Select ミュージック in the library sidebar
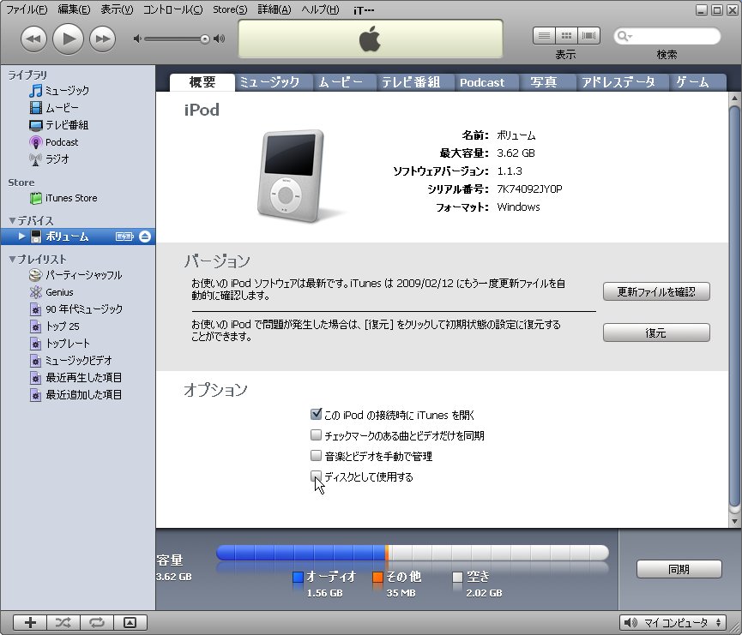The width and height of the screenshot is (742, 635). (x=67, y=90)
